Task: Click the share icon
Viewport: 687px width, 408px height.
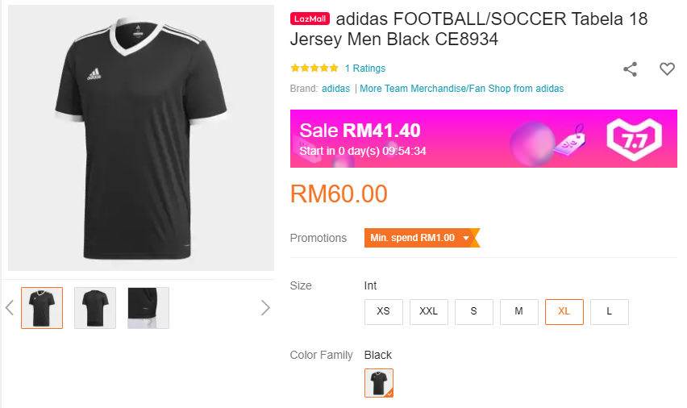Action: [631, 69]
